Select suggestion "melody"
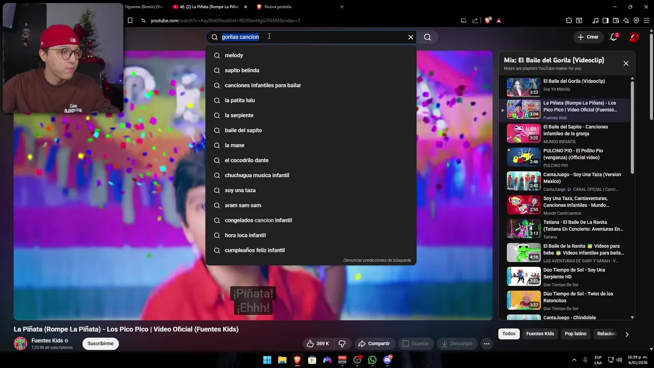Image resolution: width=654 pixels, height=368 pixels. click(x=311, y=55)
